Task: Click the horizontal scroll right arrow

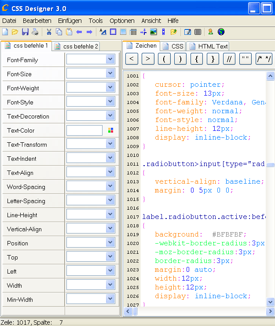Action: (270, 311)
